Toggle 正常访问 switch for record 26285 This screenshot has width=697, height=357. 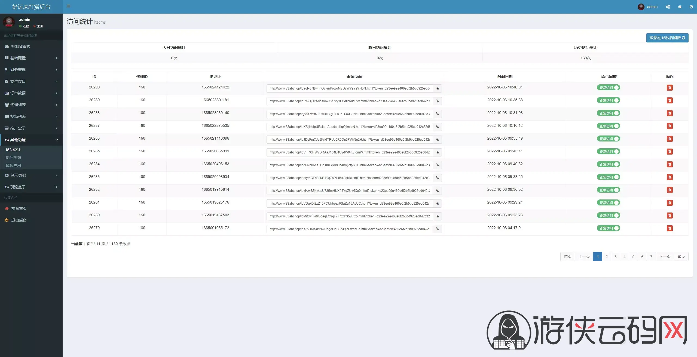click(x=608, y=152)
